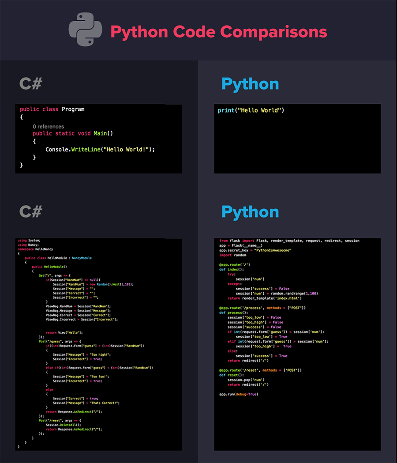397x463 pixels.
Task: Open the "0 references" code lens link
Action: point(48,126)
